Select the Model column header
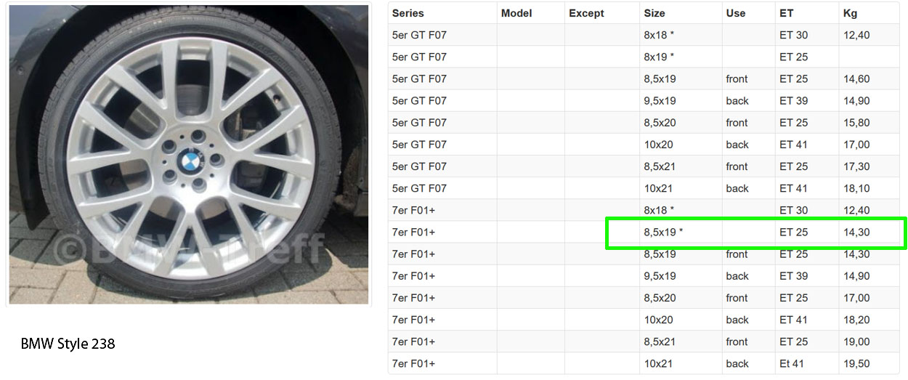The width and height of the screenshot is (908, 380). 516,13
